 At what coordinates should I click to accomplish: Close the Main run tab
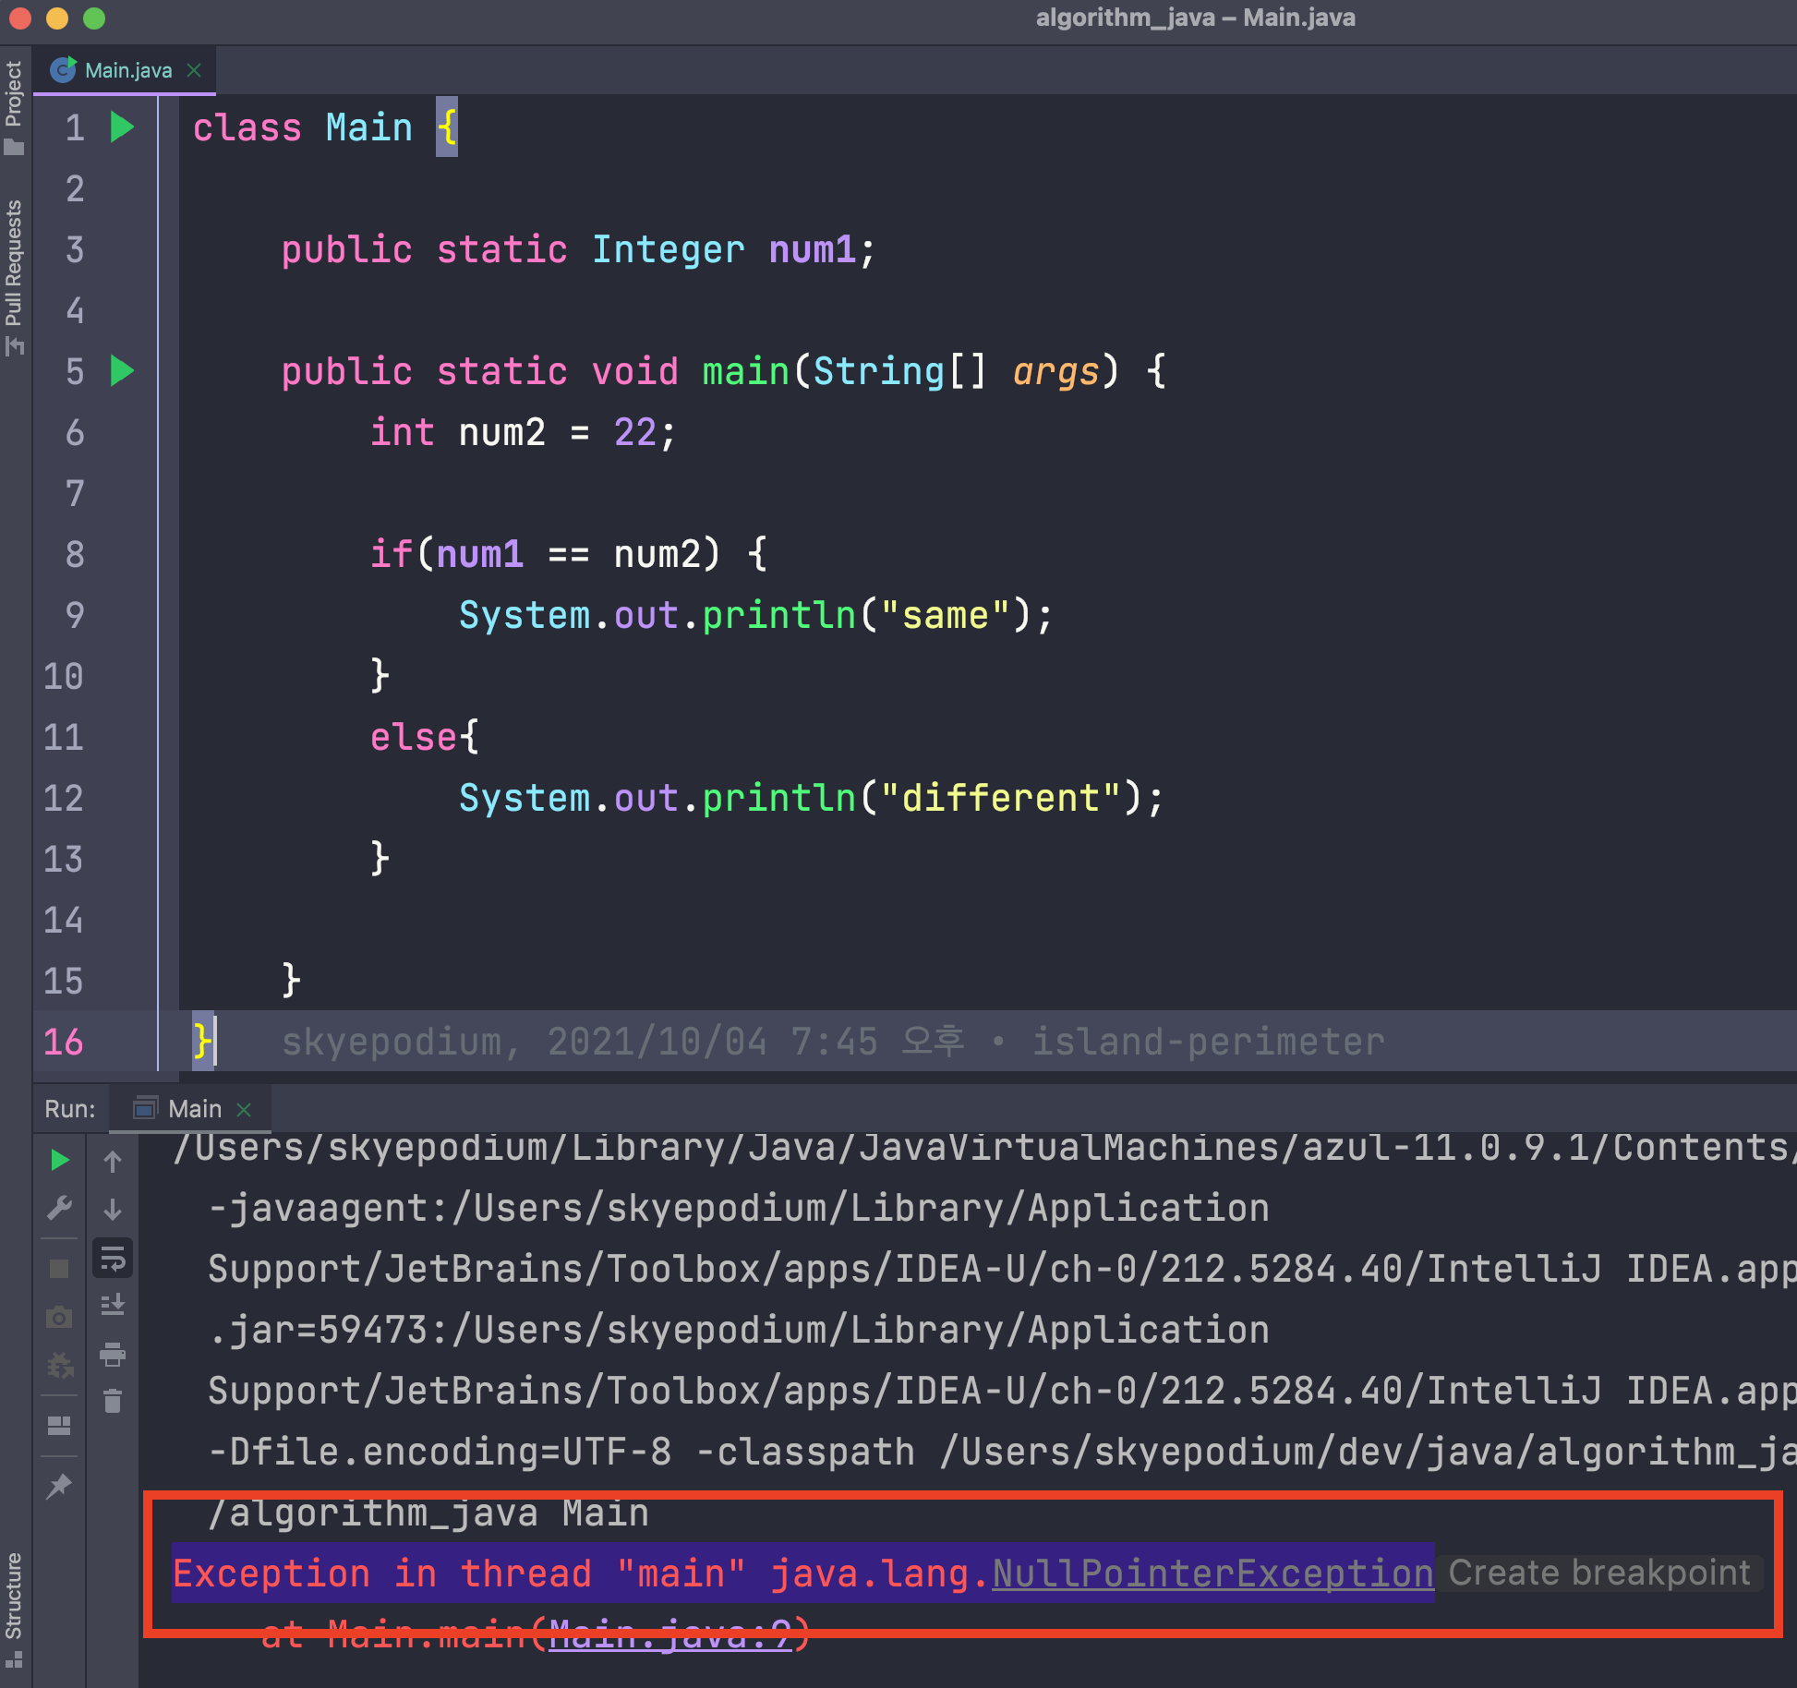[x=244, y=1109]
